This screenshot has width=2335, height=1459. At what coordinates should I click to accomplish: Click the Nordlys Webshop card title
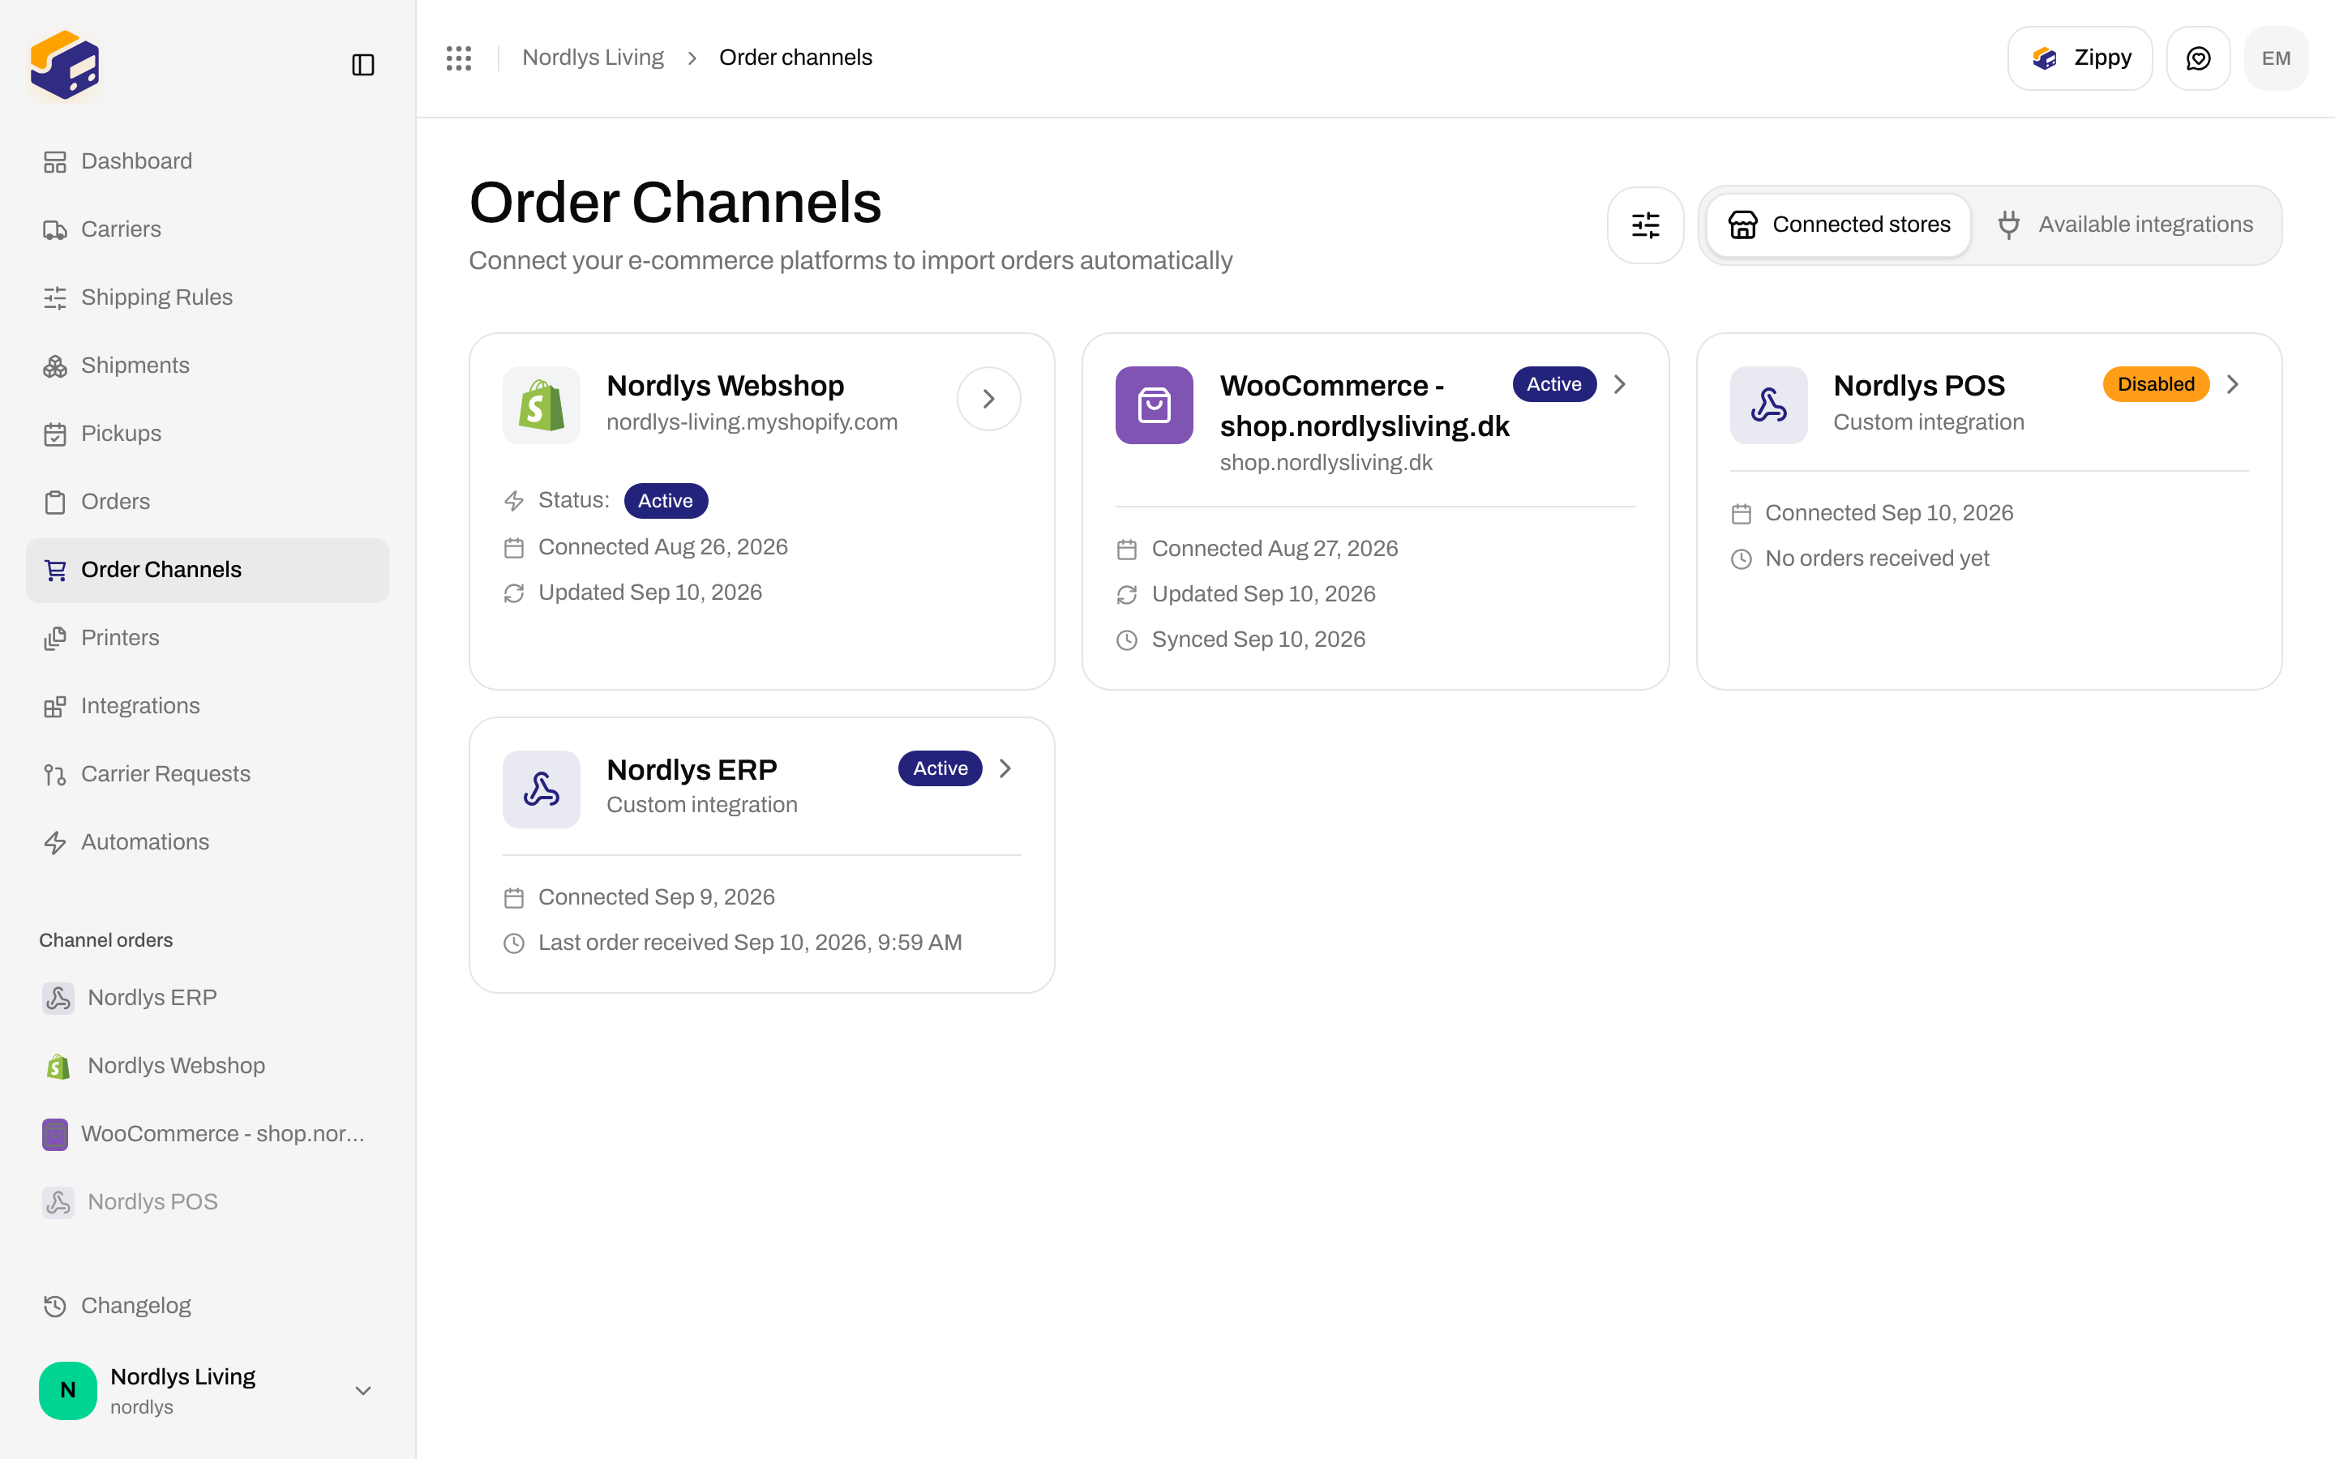click(x=726, y=386)
